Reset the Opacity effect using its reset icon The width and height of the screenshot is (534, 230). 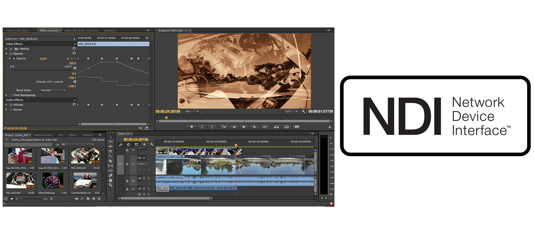click(x=73, y=53)
